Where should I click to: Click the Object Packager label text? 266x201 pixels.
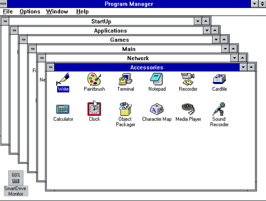(x=126, y=122)
